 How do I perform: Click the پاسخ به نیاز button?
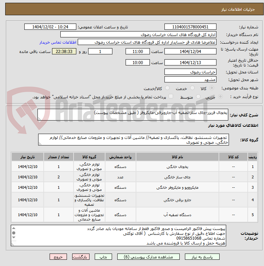202,257
